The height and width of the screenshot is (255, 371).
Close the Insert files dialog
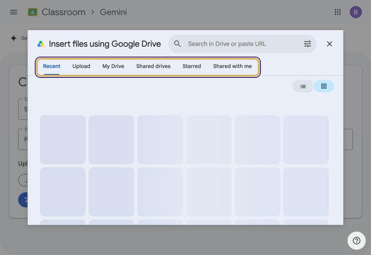point(329,44)
